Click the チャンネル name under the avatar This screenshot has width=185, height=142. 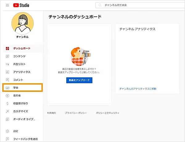point(23,37)
